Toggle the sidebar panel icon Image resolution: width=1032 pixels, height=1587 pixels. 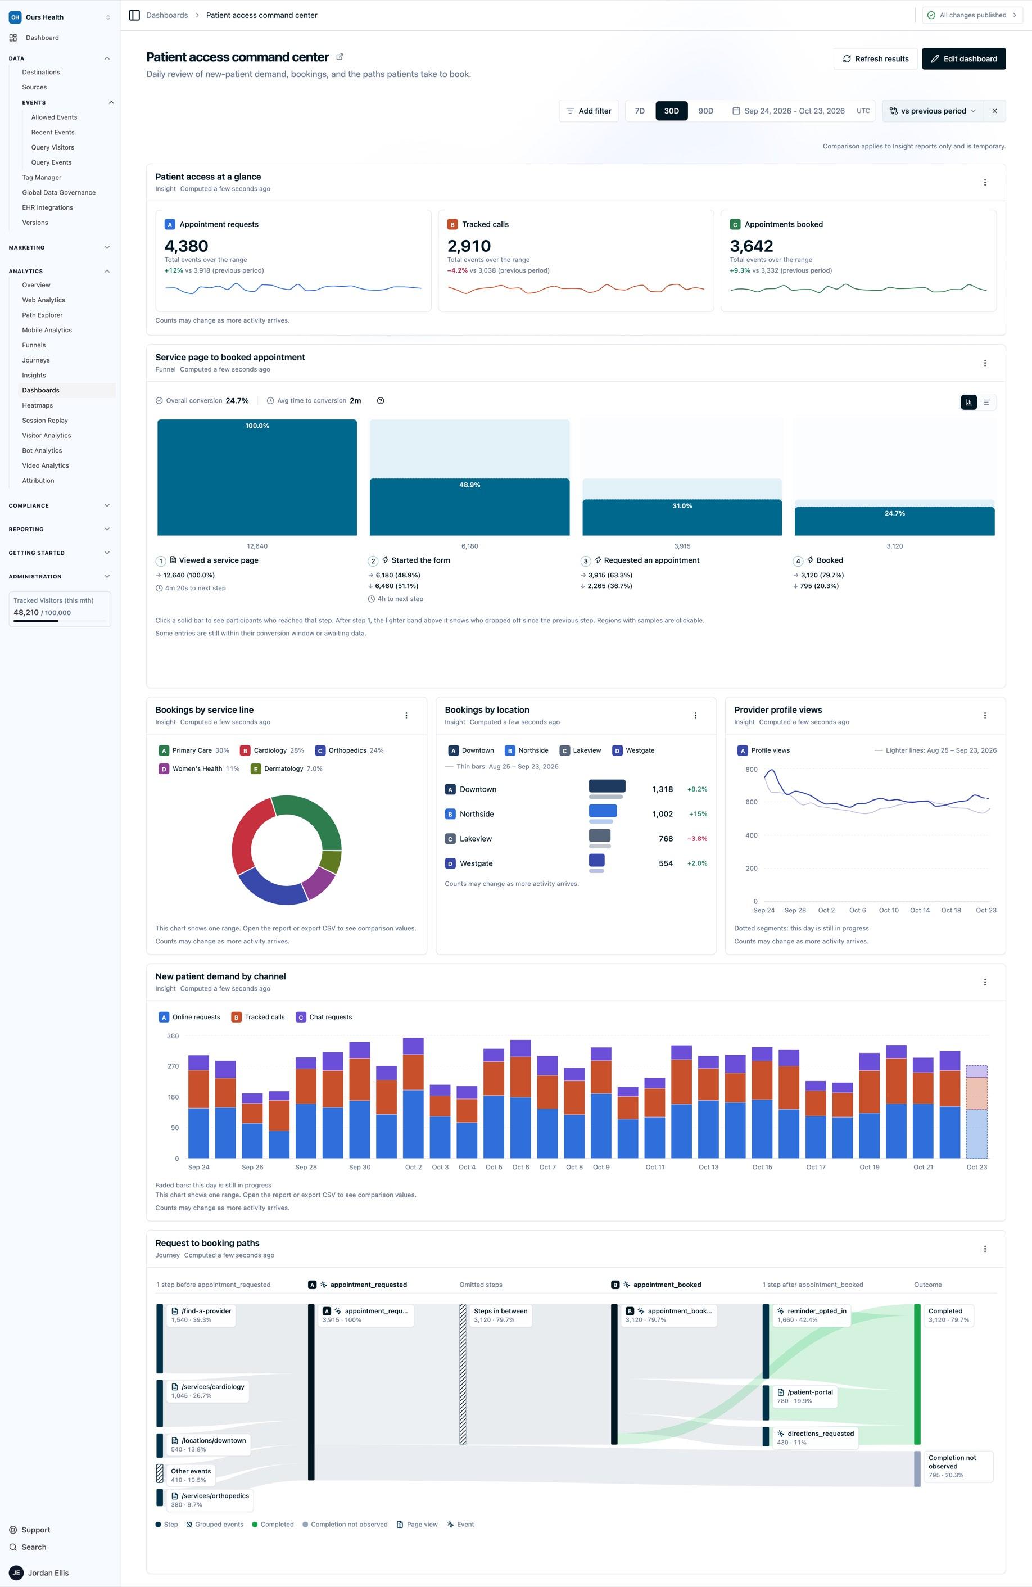(x=134, y=15)
